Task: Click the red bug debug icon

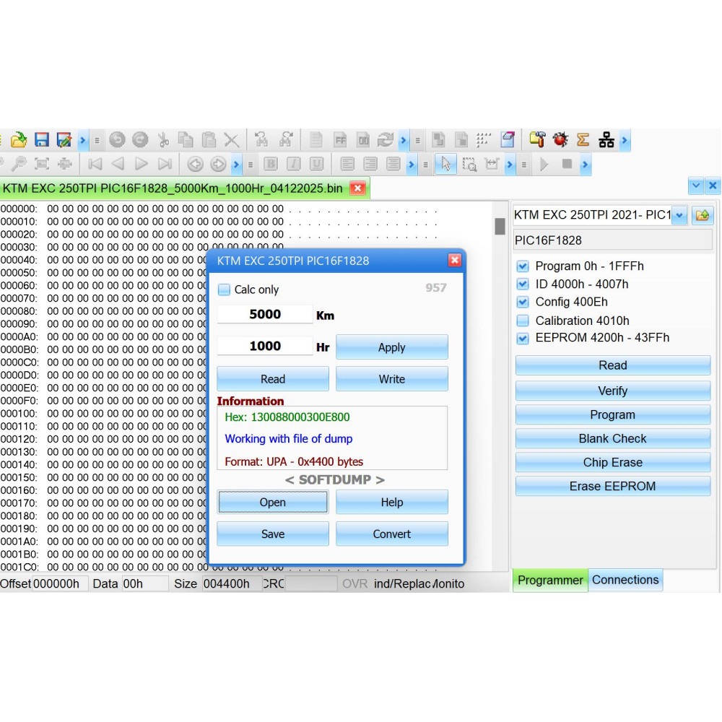Action: tap(560, 139)
